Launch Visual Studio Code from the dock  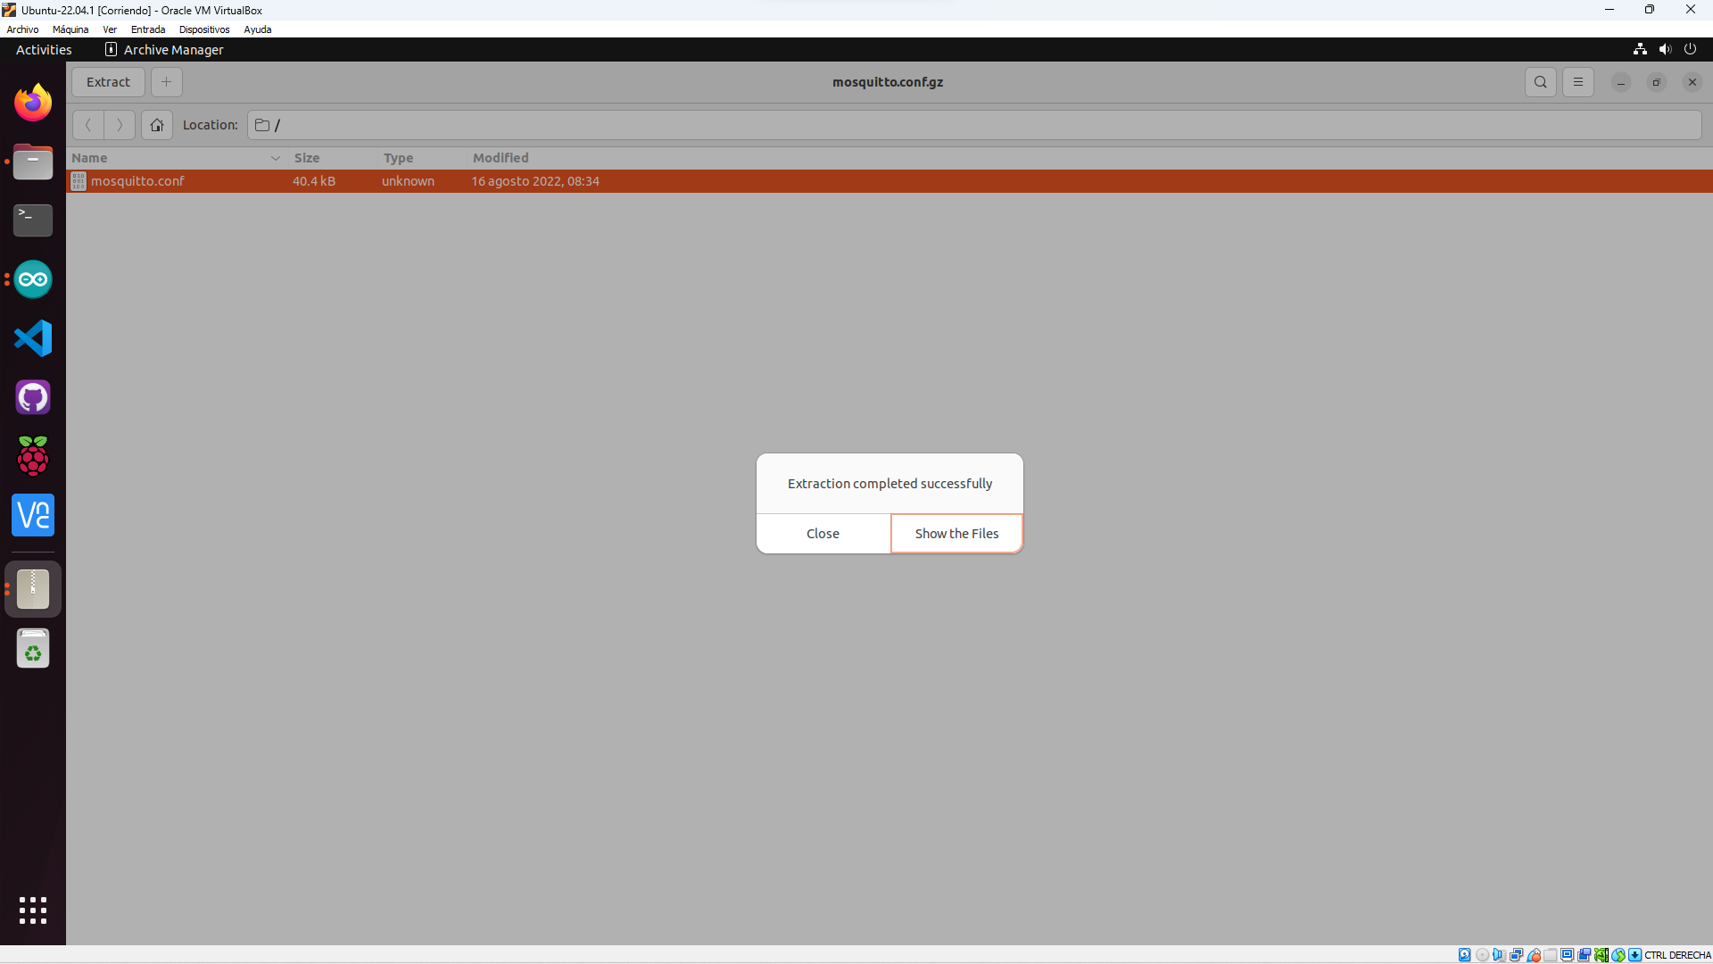coord(33,338)
